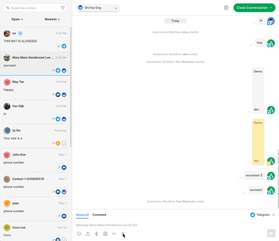Open the May Tan conversation
279x241 pixels.
click(x=35, y=88)
